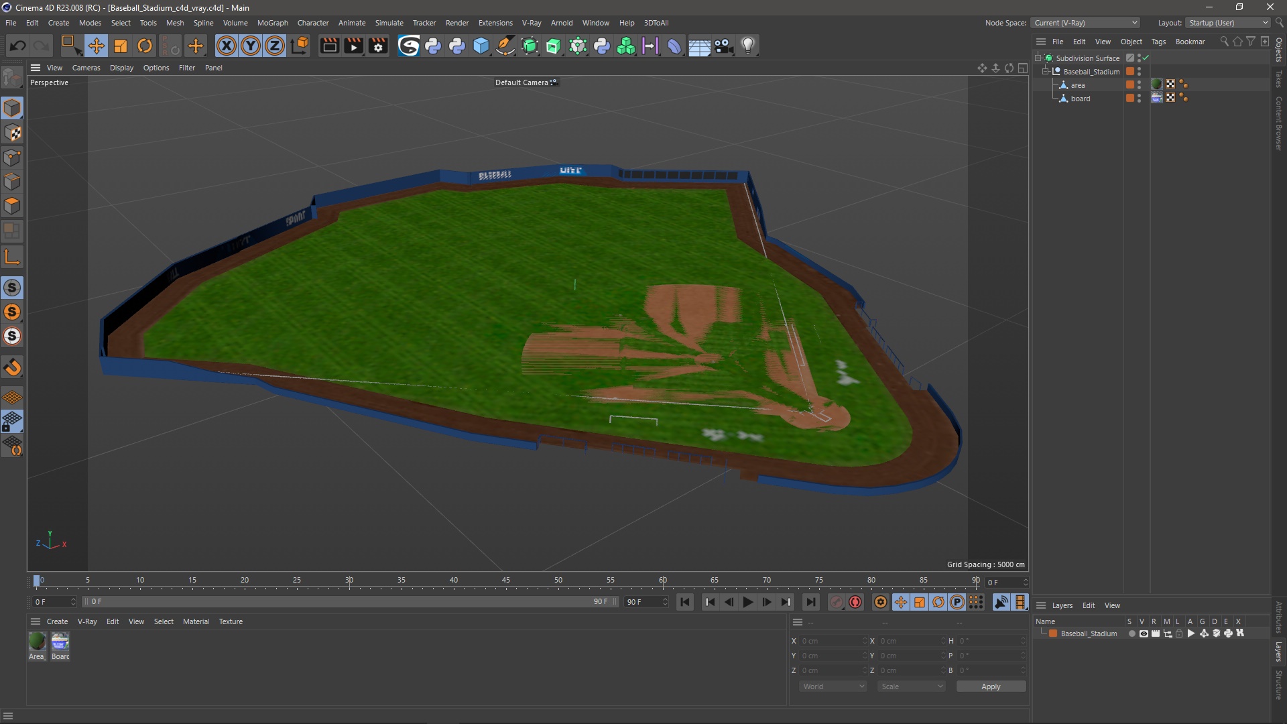The image size is (1287, 724).
Task: Toggle timeline sound icon
Action: (1001, 602)
